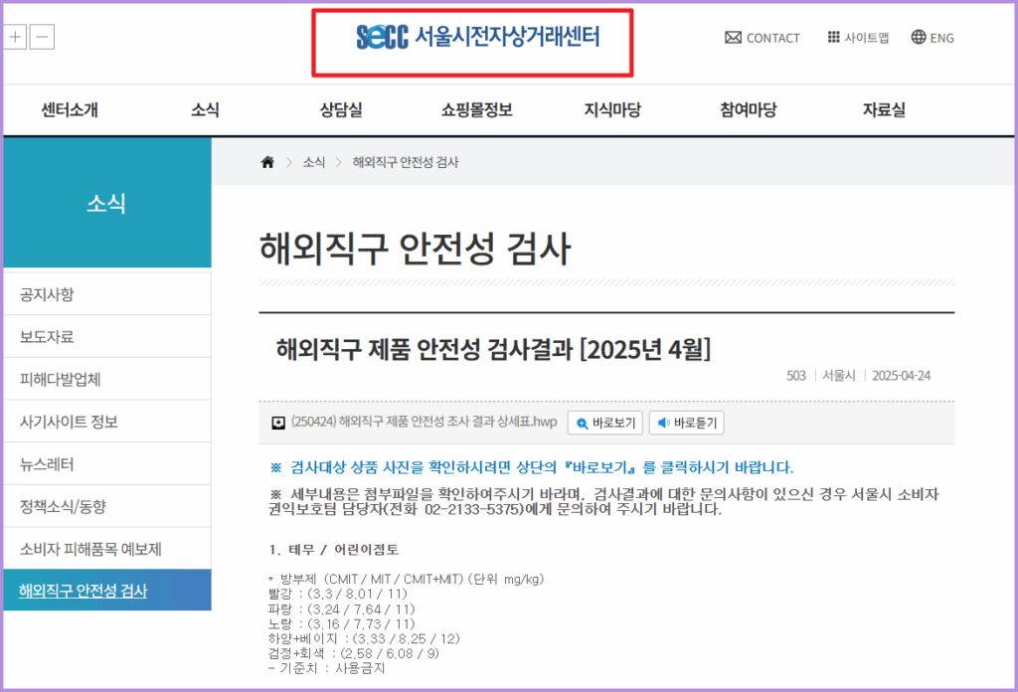Click the view count 503
The width and height of the screenshot is (1018, 692).
796,376
